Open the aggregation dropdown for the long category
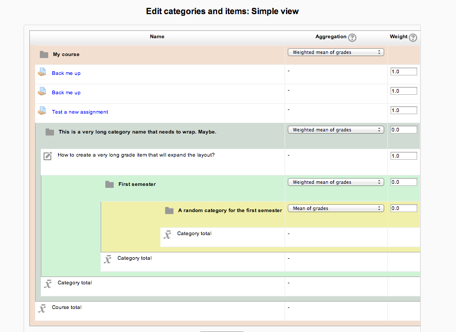The width and height of the screenshot is (456, 332). click(336, 130)
